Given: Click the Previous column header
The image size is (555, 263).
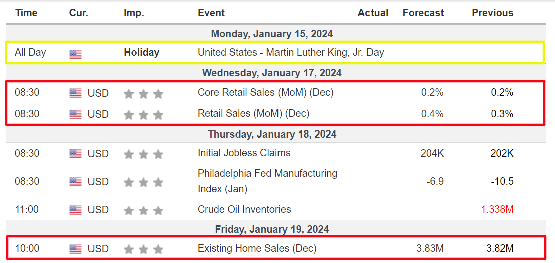Looking at the screenshot, I should (492, 13).
